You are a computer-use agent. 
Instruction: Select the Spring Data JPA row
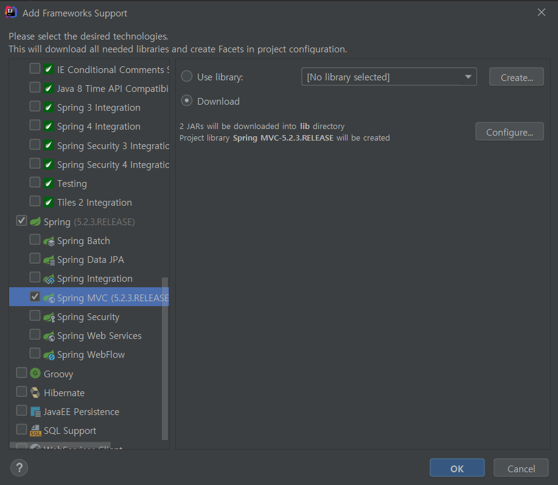[x=89, y=260]
